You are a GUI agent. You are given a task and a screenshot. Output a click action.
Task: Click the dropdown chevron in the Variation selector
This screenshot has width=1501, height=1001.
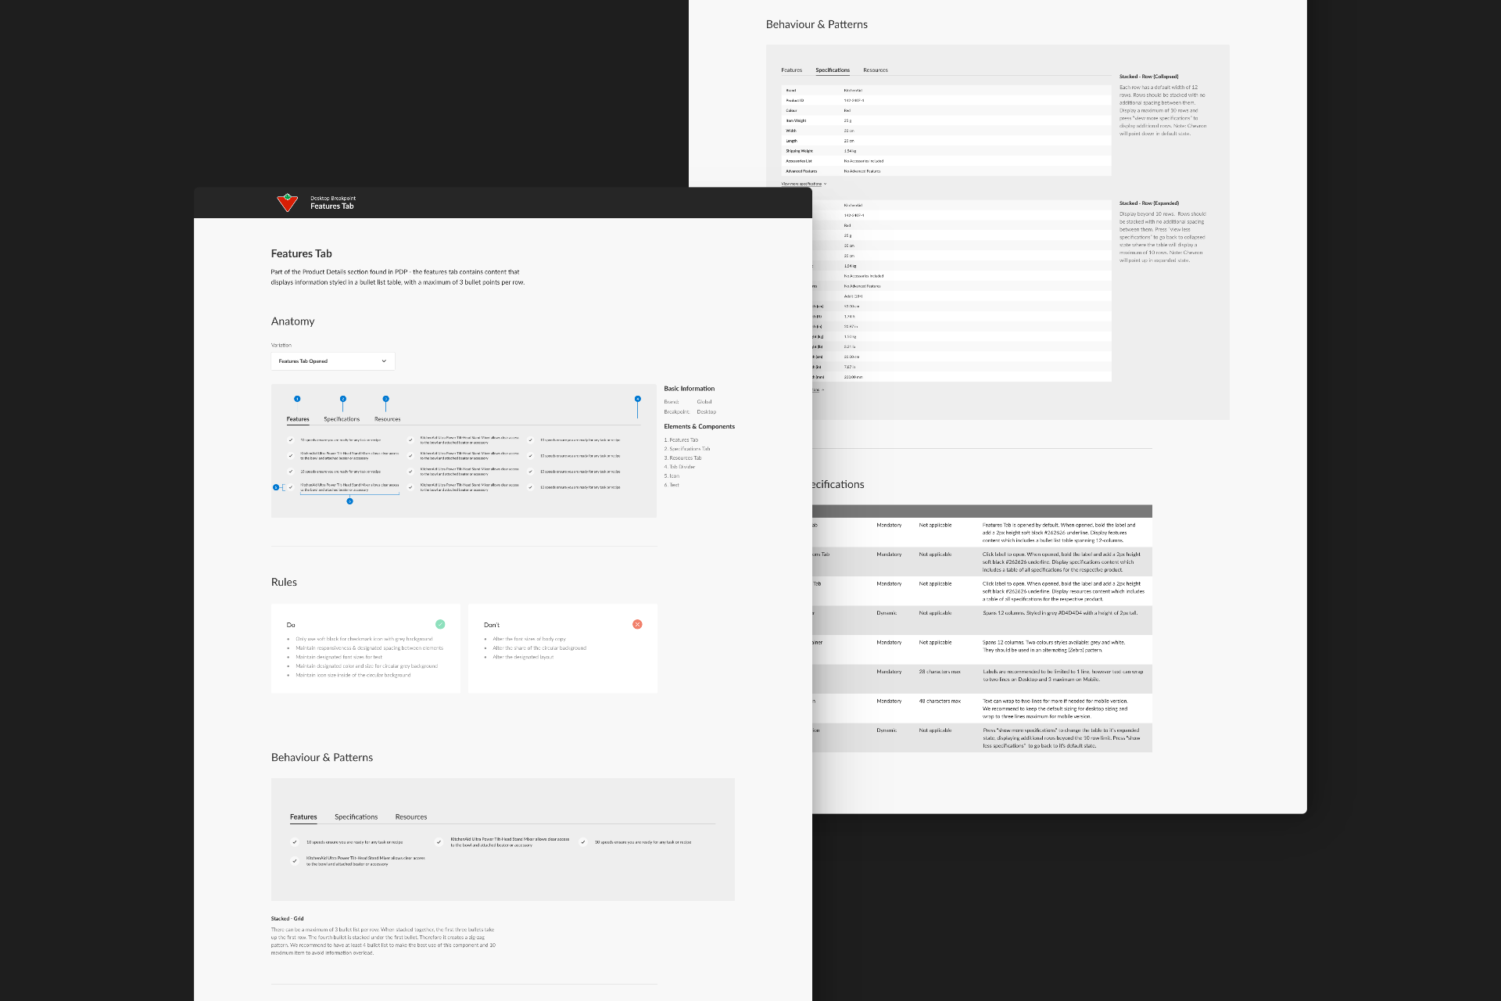click(384, 361)
